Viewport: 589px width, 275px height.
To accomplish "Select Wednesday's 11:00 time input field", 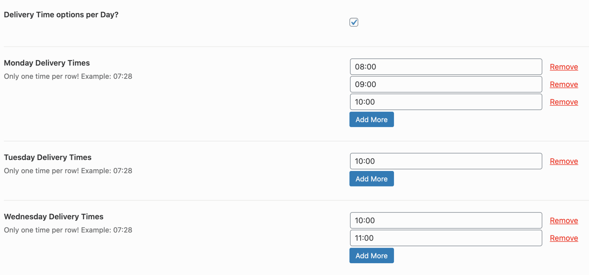I will (x=445, y=238).
